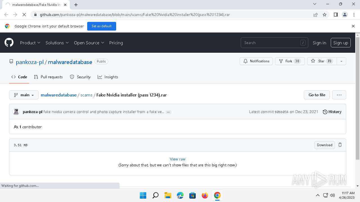Open malwaredatabase repository title link
The width and height of the screenshot is (360, 202).
70,62
